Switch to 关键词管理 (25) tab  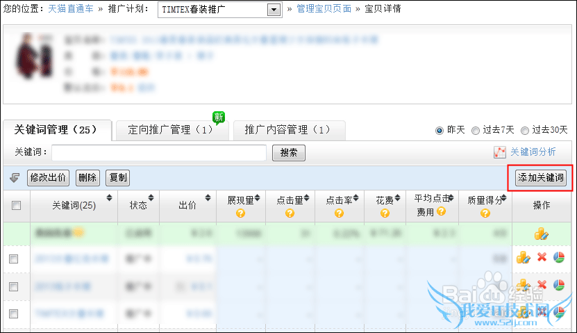tap(57, 130)
